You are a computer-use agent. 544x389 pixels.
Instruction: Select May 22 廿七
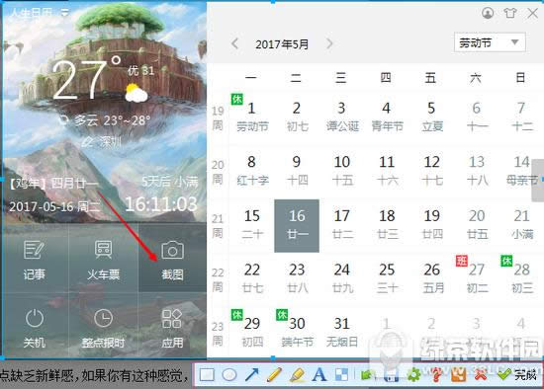point(251,278)
